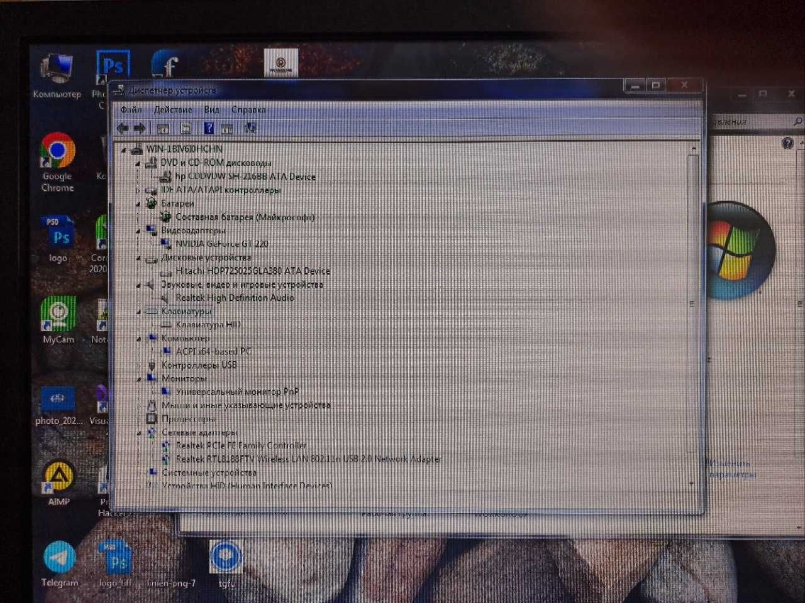Click the Видеоадаптеры category display icon
The height and width of the screenshot is (603, 805).
pos(151,231)
